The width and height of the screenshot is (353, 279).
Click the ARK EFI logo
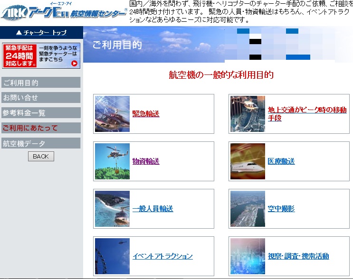point(64,11)
